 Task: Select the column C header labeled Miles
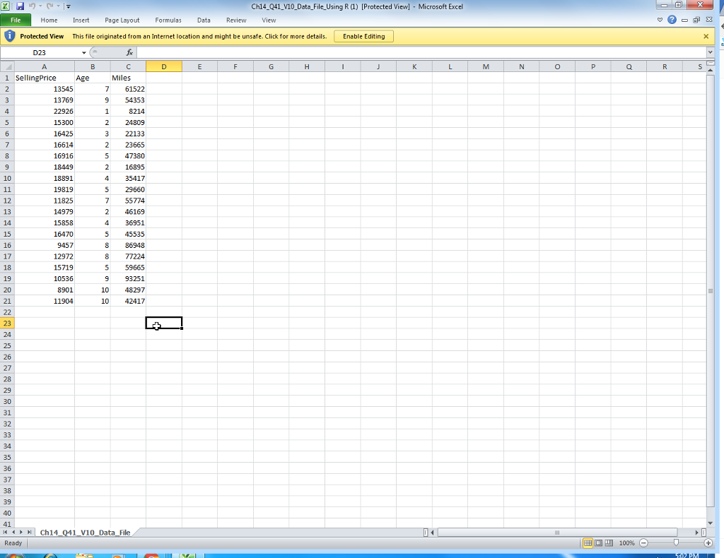pos(128,66)
